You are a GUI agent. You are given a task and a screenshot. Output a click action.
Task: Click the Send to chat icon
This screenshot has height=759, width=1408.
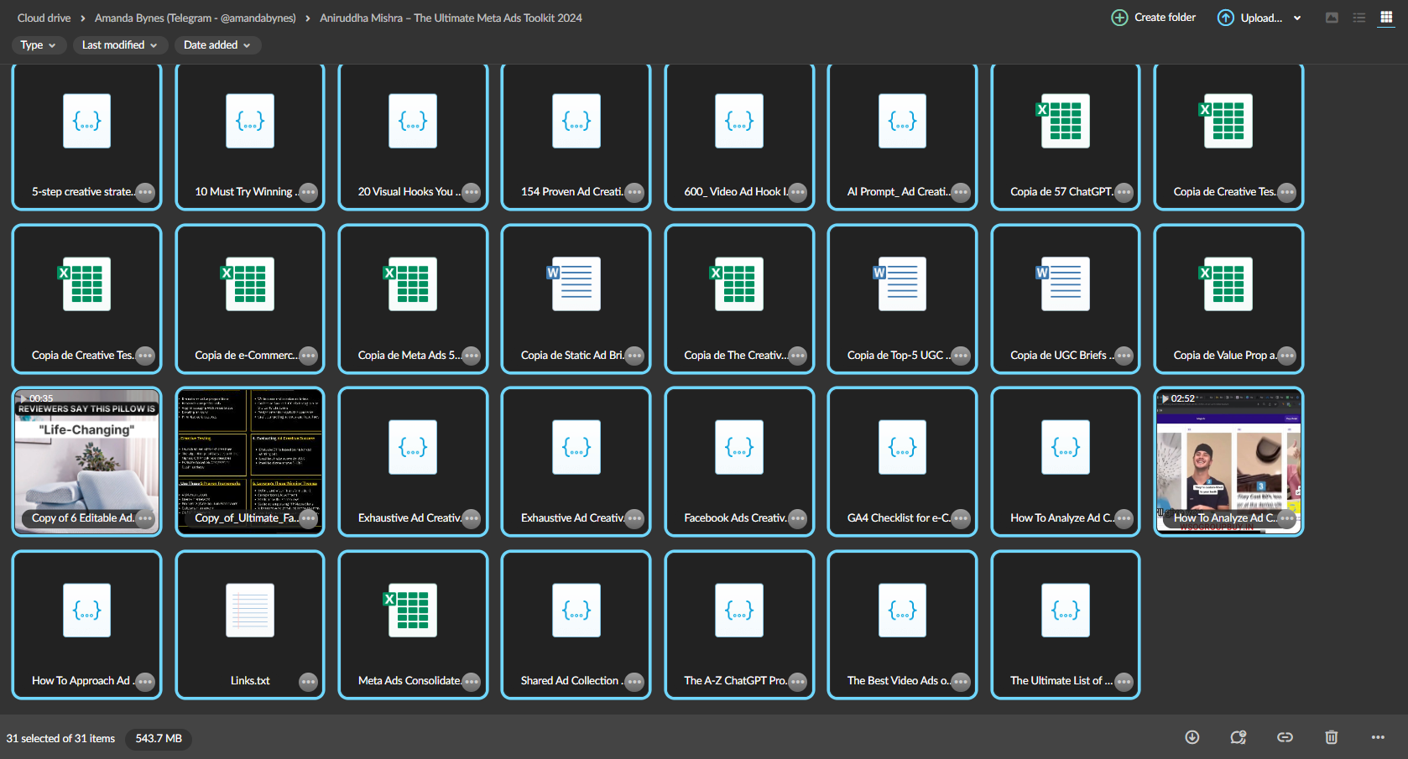click(1238, 737)
